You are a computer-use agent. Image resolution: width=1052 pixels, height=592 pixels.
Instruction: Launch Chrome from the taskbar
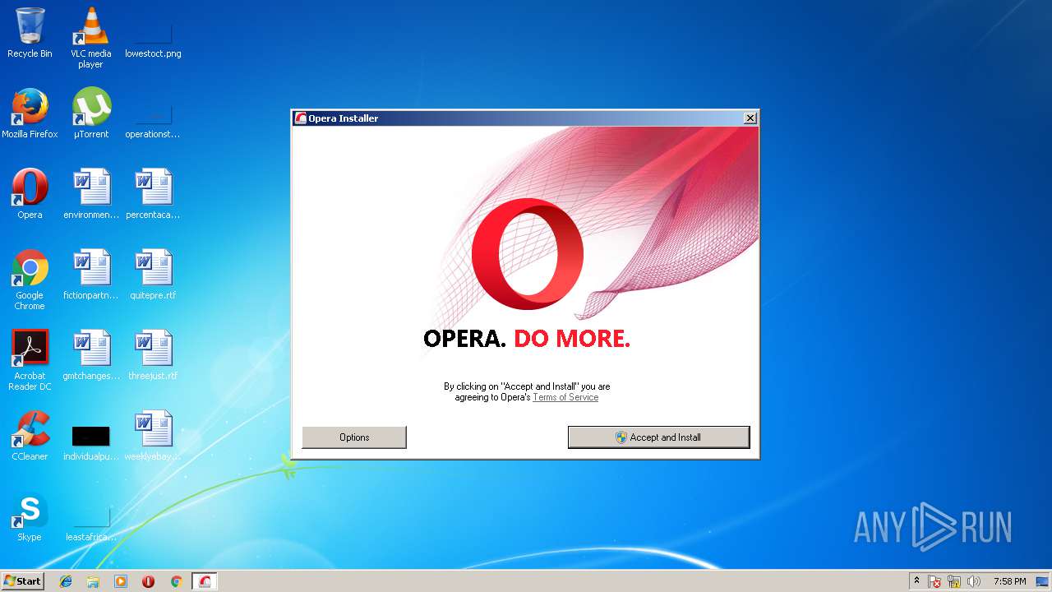click(x=176, y=581)
